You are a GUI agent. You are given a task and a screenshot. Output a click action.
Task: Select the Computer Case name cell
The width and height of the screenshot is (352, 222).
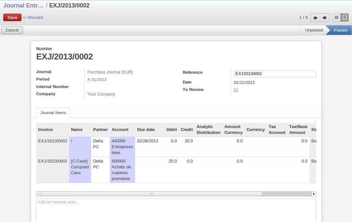[x=80, y=167]
